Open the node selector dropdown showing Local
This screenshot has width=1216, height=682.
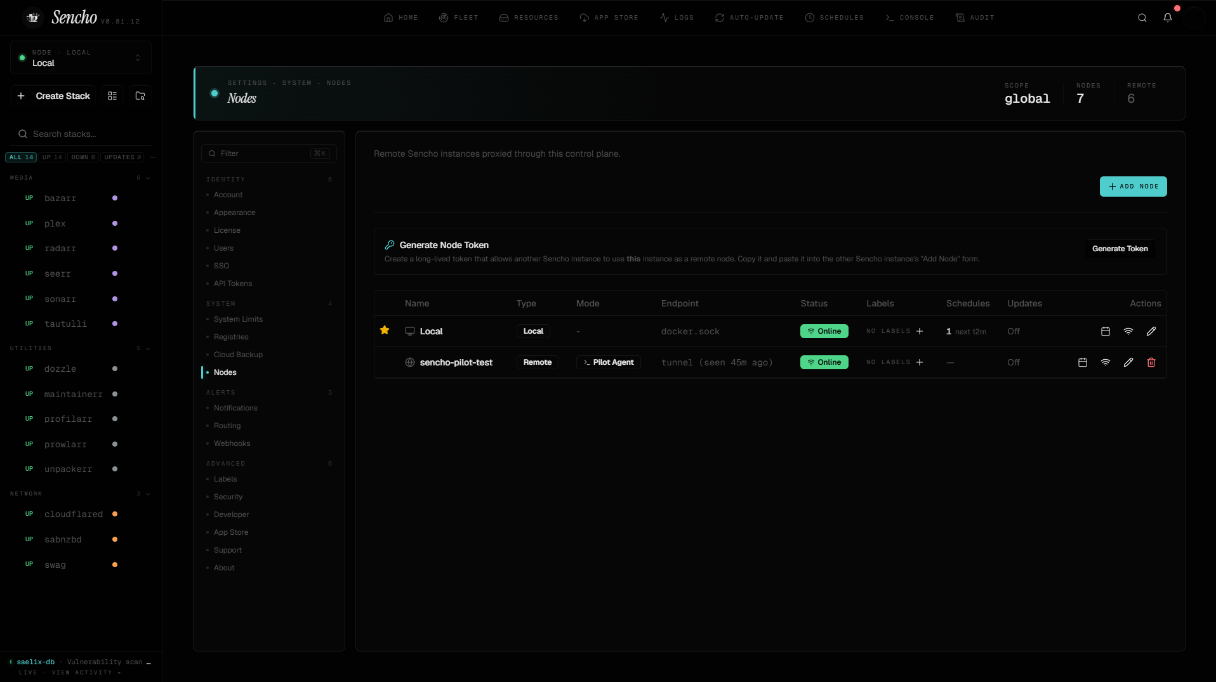(x=81, y=58)
